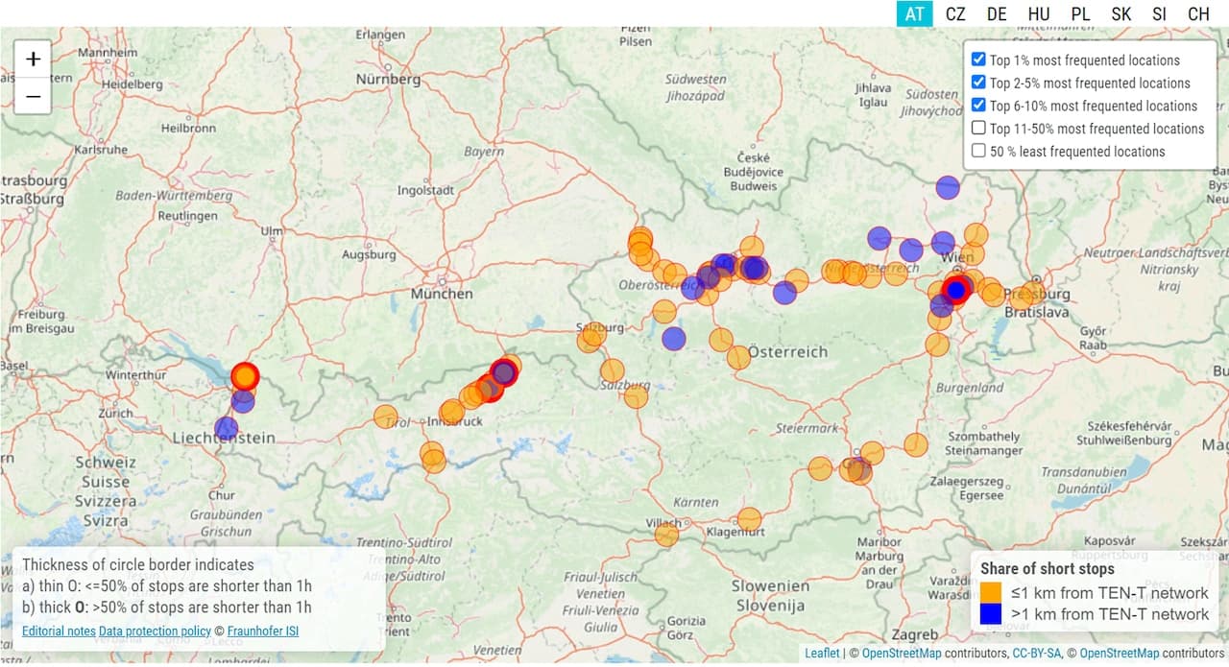Click the thick red-bordered circle near Liechtenstein
Screen dimensions: 1229x667
pos(245,376)
